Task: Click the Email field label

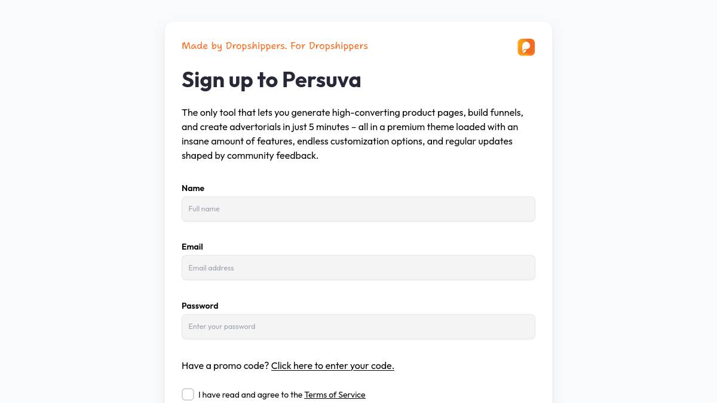Action: click(192, 247)
